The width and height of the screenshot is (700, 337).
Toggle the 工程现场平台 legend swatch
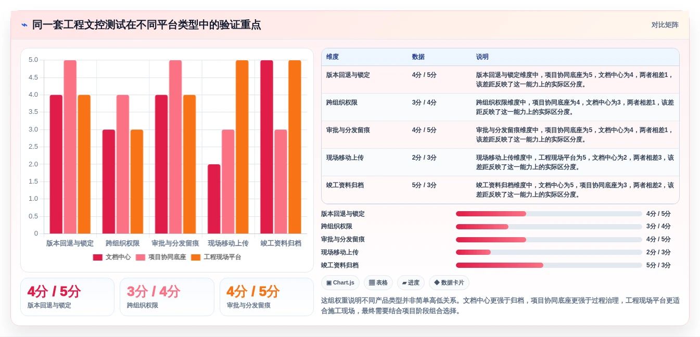[196, 257]
